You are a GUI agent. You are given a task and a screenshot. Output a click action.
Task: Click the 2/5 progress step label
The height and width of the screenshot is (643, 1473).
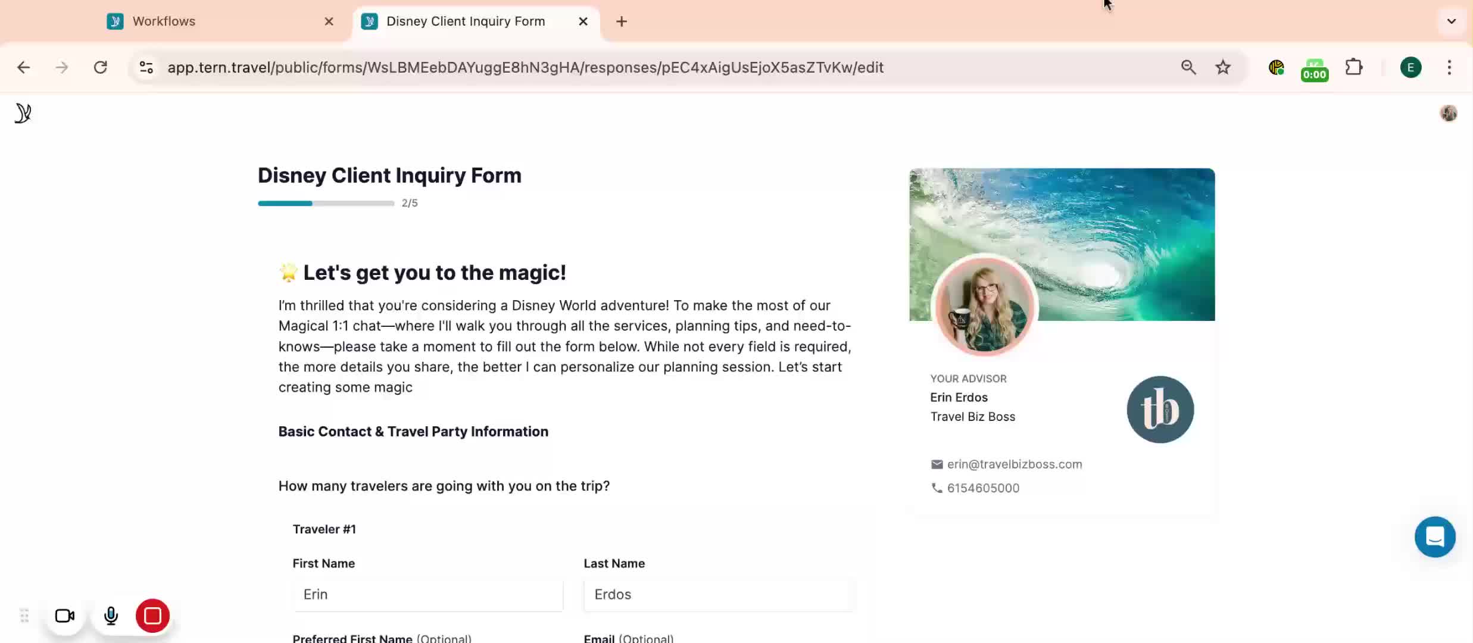click(410, 203)
